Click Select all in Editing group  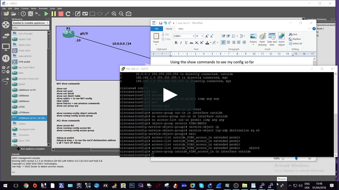tap(295, 44)
